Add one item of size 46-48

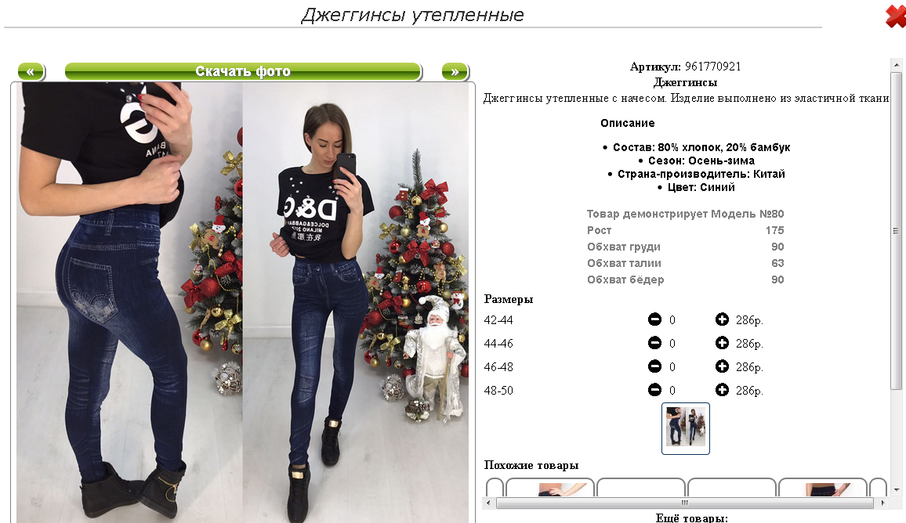coord(723,366)
